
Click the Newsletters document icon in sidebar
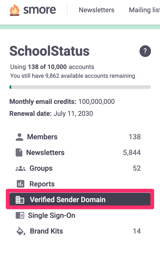19,153
